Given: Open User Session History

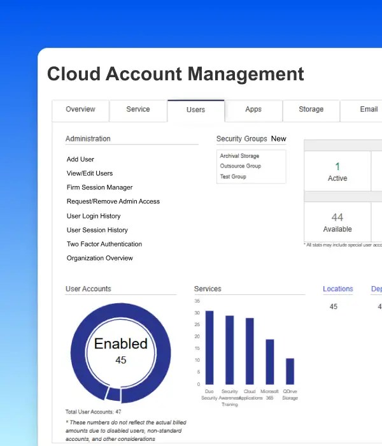Looking at the screenshot, I should (x=97, y=230).
